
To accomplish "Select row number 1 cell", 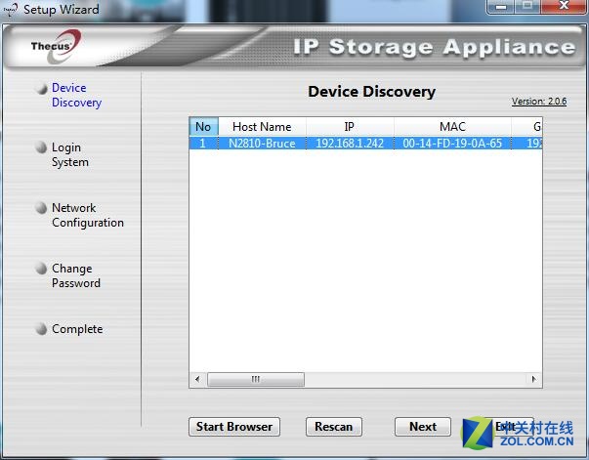I will click(x=203, y=143).
